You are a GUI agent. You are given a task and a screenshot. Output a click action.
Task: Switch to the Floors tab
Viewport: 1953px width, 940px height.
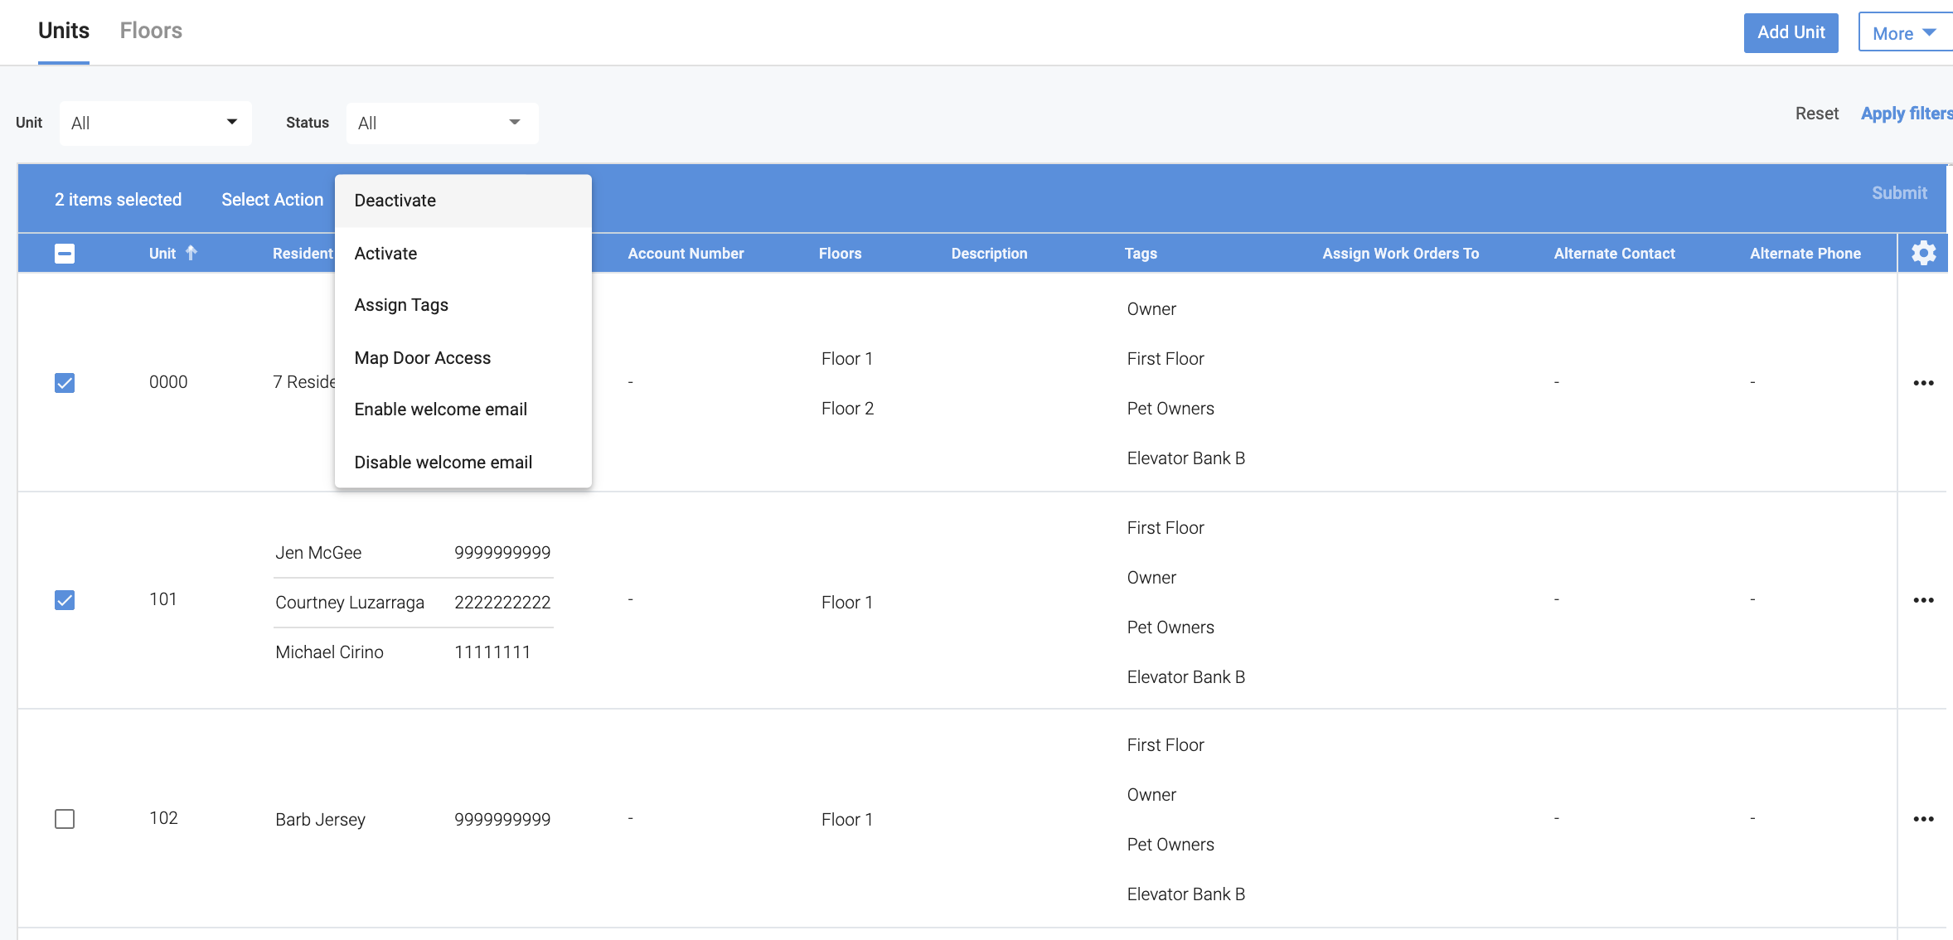(151, 31)
